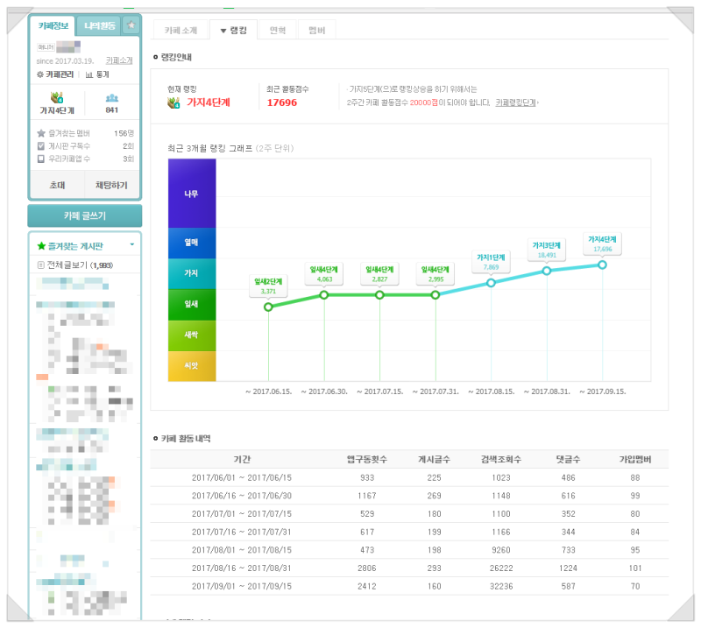Image resolution: width=701 pixels, height=628 pixels.
Task: Open the 카페관리 link
Action: (60, 74)
